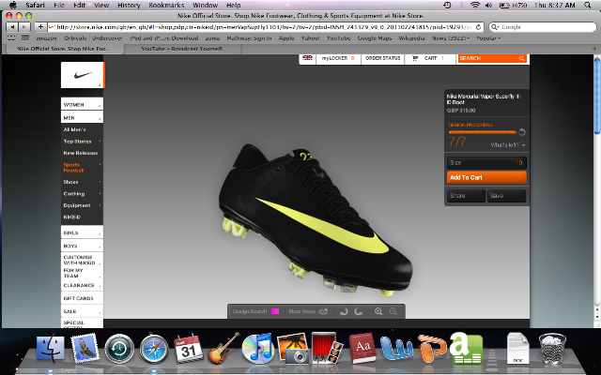The height and width of the screenshot is (375, 601).
Task: Open the ORDER STATUS link
Action: tap(382, 58)
